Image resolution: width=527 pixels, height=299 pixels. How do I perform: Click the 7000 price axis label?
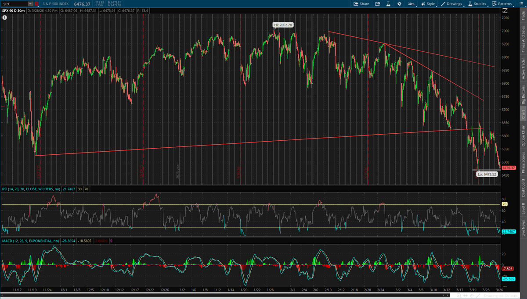pyautogui.click(x=505, y=31)
